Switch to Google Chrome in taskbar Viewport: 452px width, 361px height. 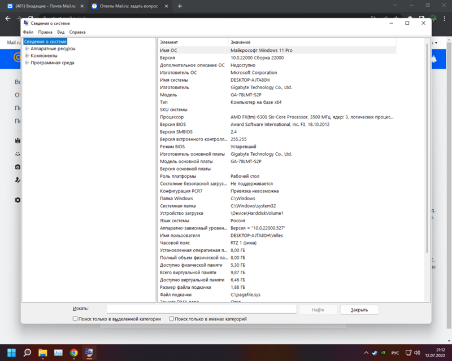tap(74, 353)
